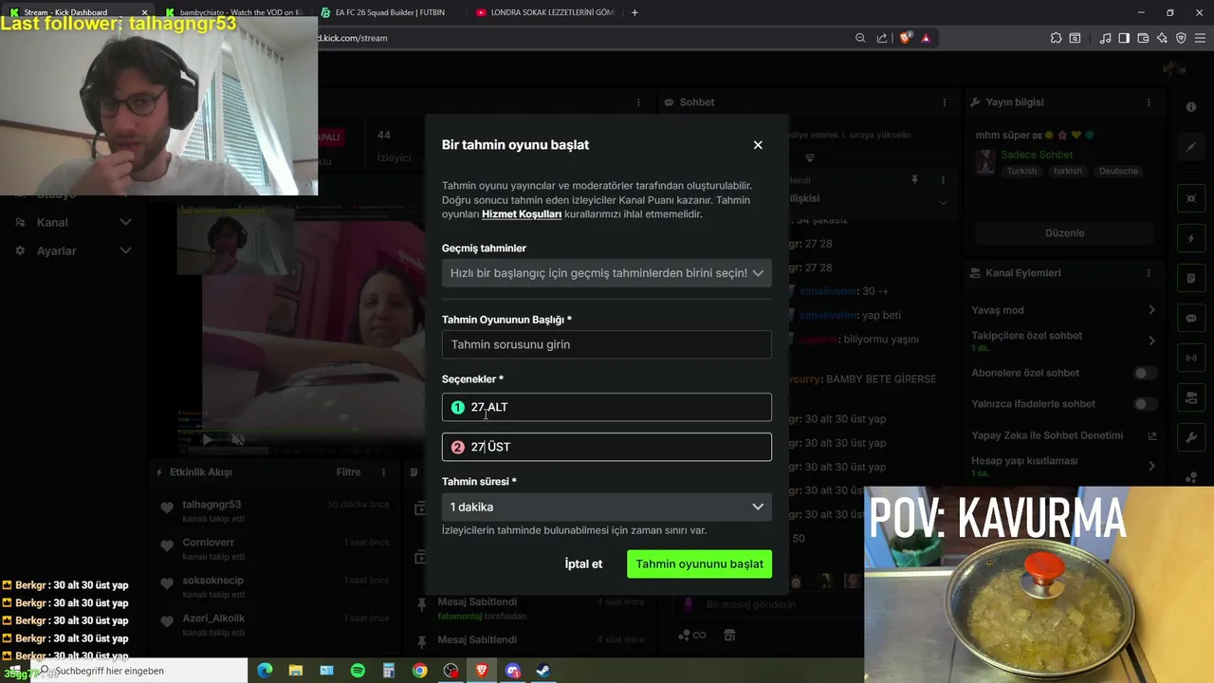Click the share page icon in address bar
This screenshot has height=683, width=1214.
click(882, 38)
